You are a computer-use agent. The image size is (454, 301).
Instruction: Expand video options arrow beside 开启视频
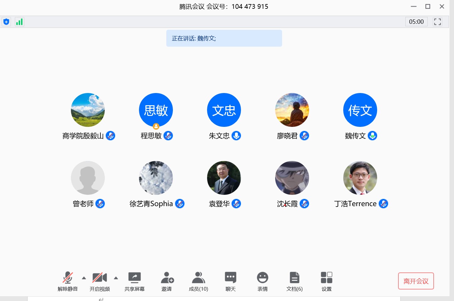pyautogui.click(x=116, y=278)
